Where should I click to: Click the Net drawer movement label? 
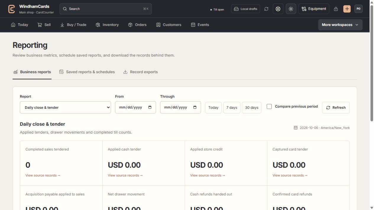[126, 194]
